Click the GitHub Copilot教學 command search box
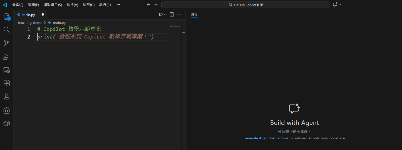The width and height of the screenshot is (402, 150). point(245,5)
